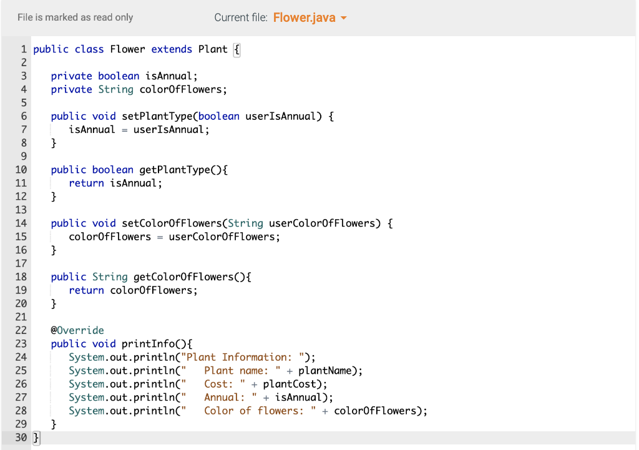Viewport: 639px width, 450px height.
Task: Click the closing brace on line 30
Action: (35, 437)
